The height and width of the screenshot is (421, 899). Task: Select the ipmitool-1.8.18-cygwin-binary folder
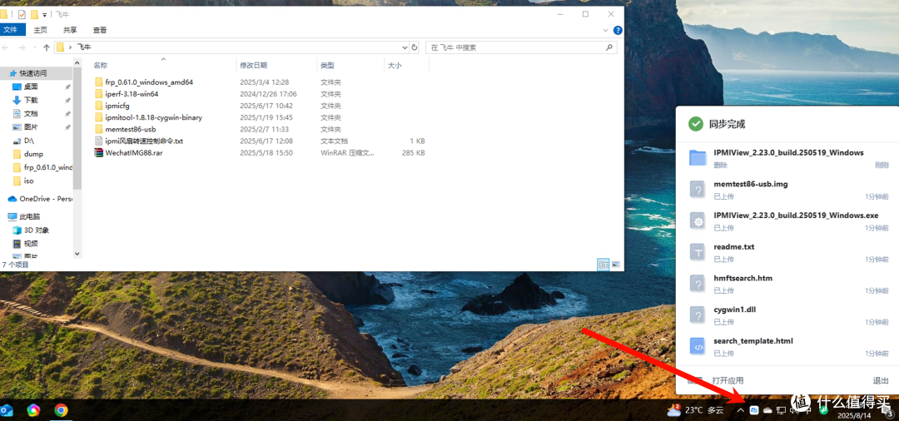[x=154, y=117]
